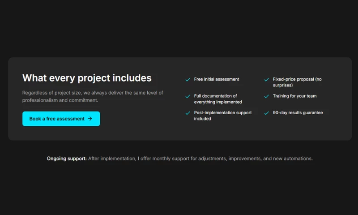Viewport: 358px width, 215px height.
Task: Click the Training for your team text
Action: pyautogui.click(x=294, y=96)
